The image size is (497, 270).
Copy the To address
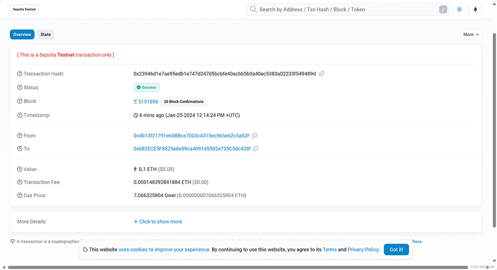[256, 149]
